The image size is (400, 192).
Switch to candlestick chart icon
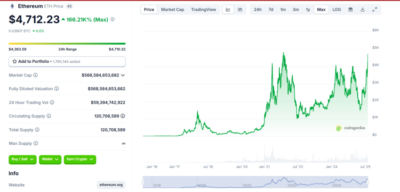pyautogui.click(x=240, y=10)
